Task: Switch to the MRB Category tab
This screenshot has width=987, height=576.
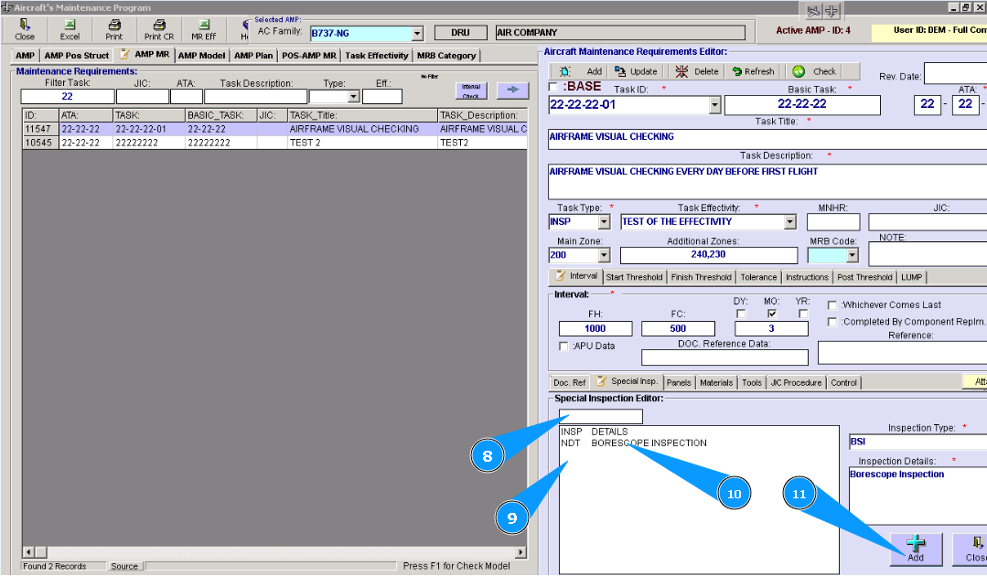Action: [446, 56]
